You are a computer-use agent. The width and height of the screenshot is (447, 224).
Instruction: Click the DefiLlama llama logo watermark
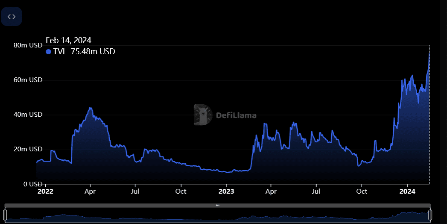click(202, 115)
